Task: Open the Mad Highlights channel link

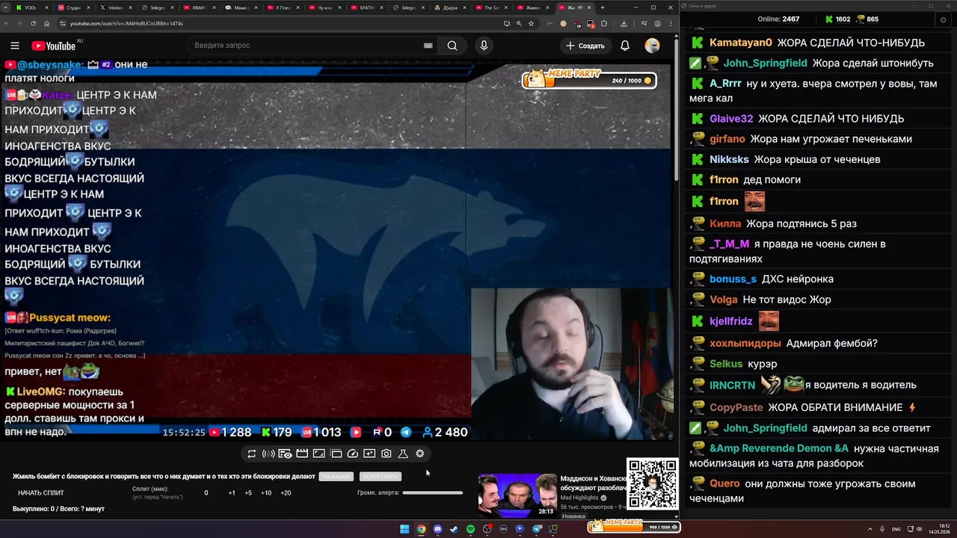Action: (x=579, y=498)
